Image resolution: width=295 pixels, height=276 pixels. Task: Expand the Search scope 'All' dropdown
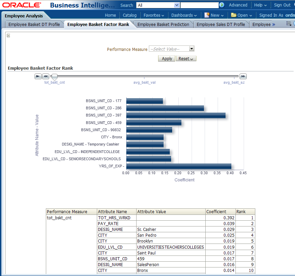pyautogui.click(x=177, y=5)
